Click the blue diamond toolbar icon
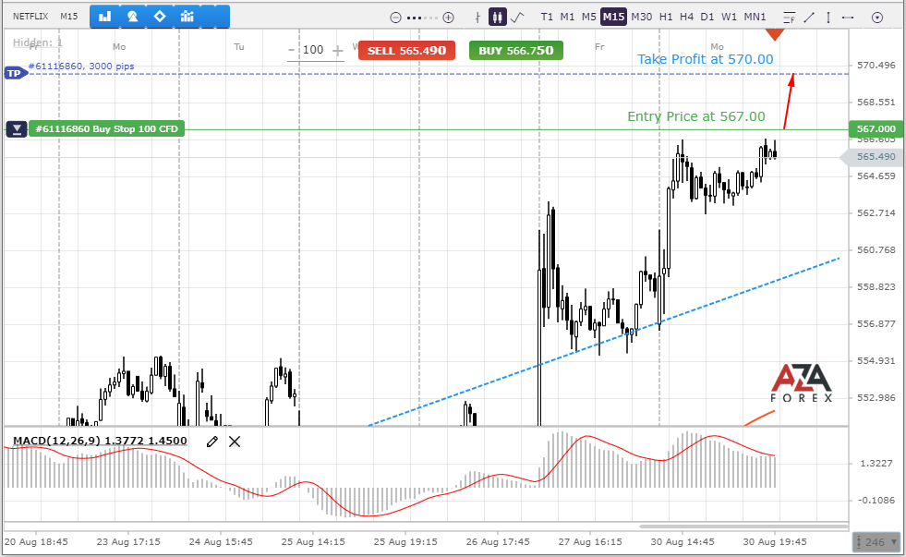The width and height of the screenshot is (906, 557). pos(160,17)
